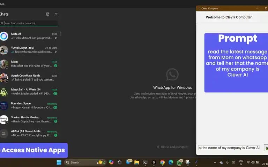Open the ABAIA (All Bharat Artific... group

click(x=29, y=133)
